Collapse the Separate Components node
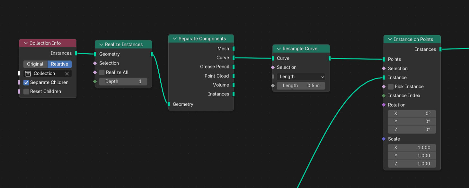Image resolution: width=469 pixels, height=188 pixels. click(175, 39)
